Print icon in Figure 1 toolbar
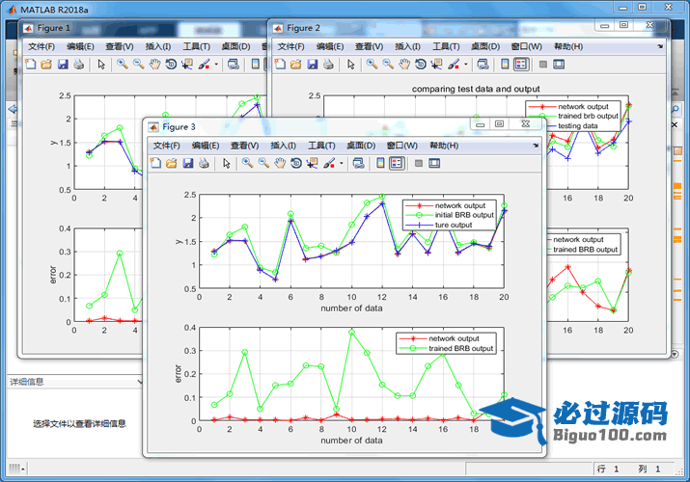Viewport: 690px width, 482px height. pyautogui.click(x=79, y=65)
